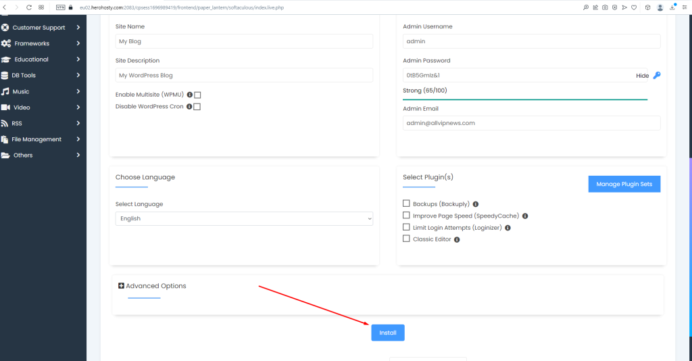
Task: Enable Limit Login Attempts (Loginizer) checkbox
Action: pos(406,227)
